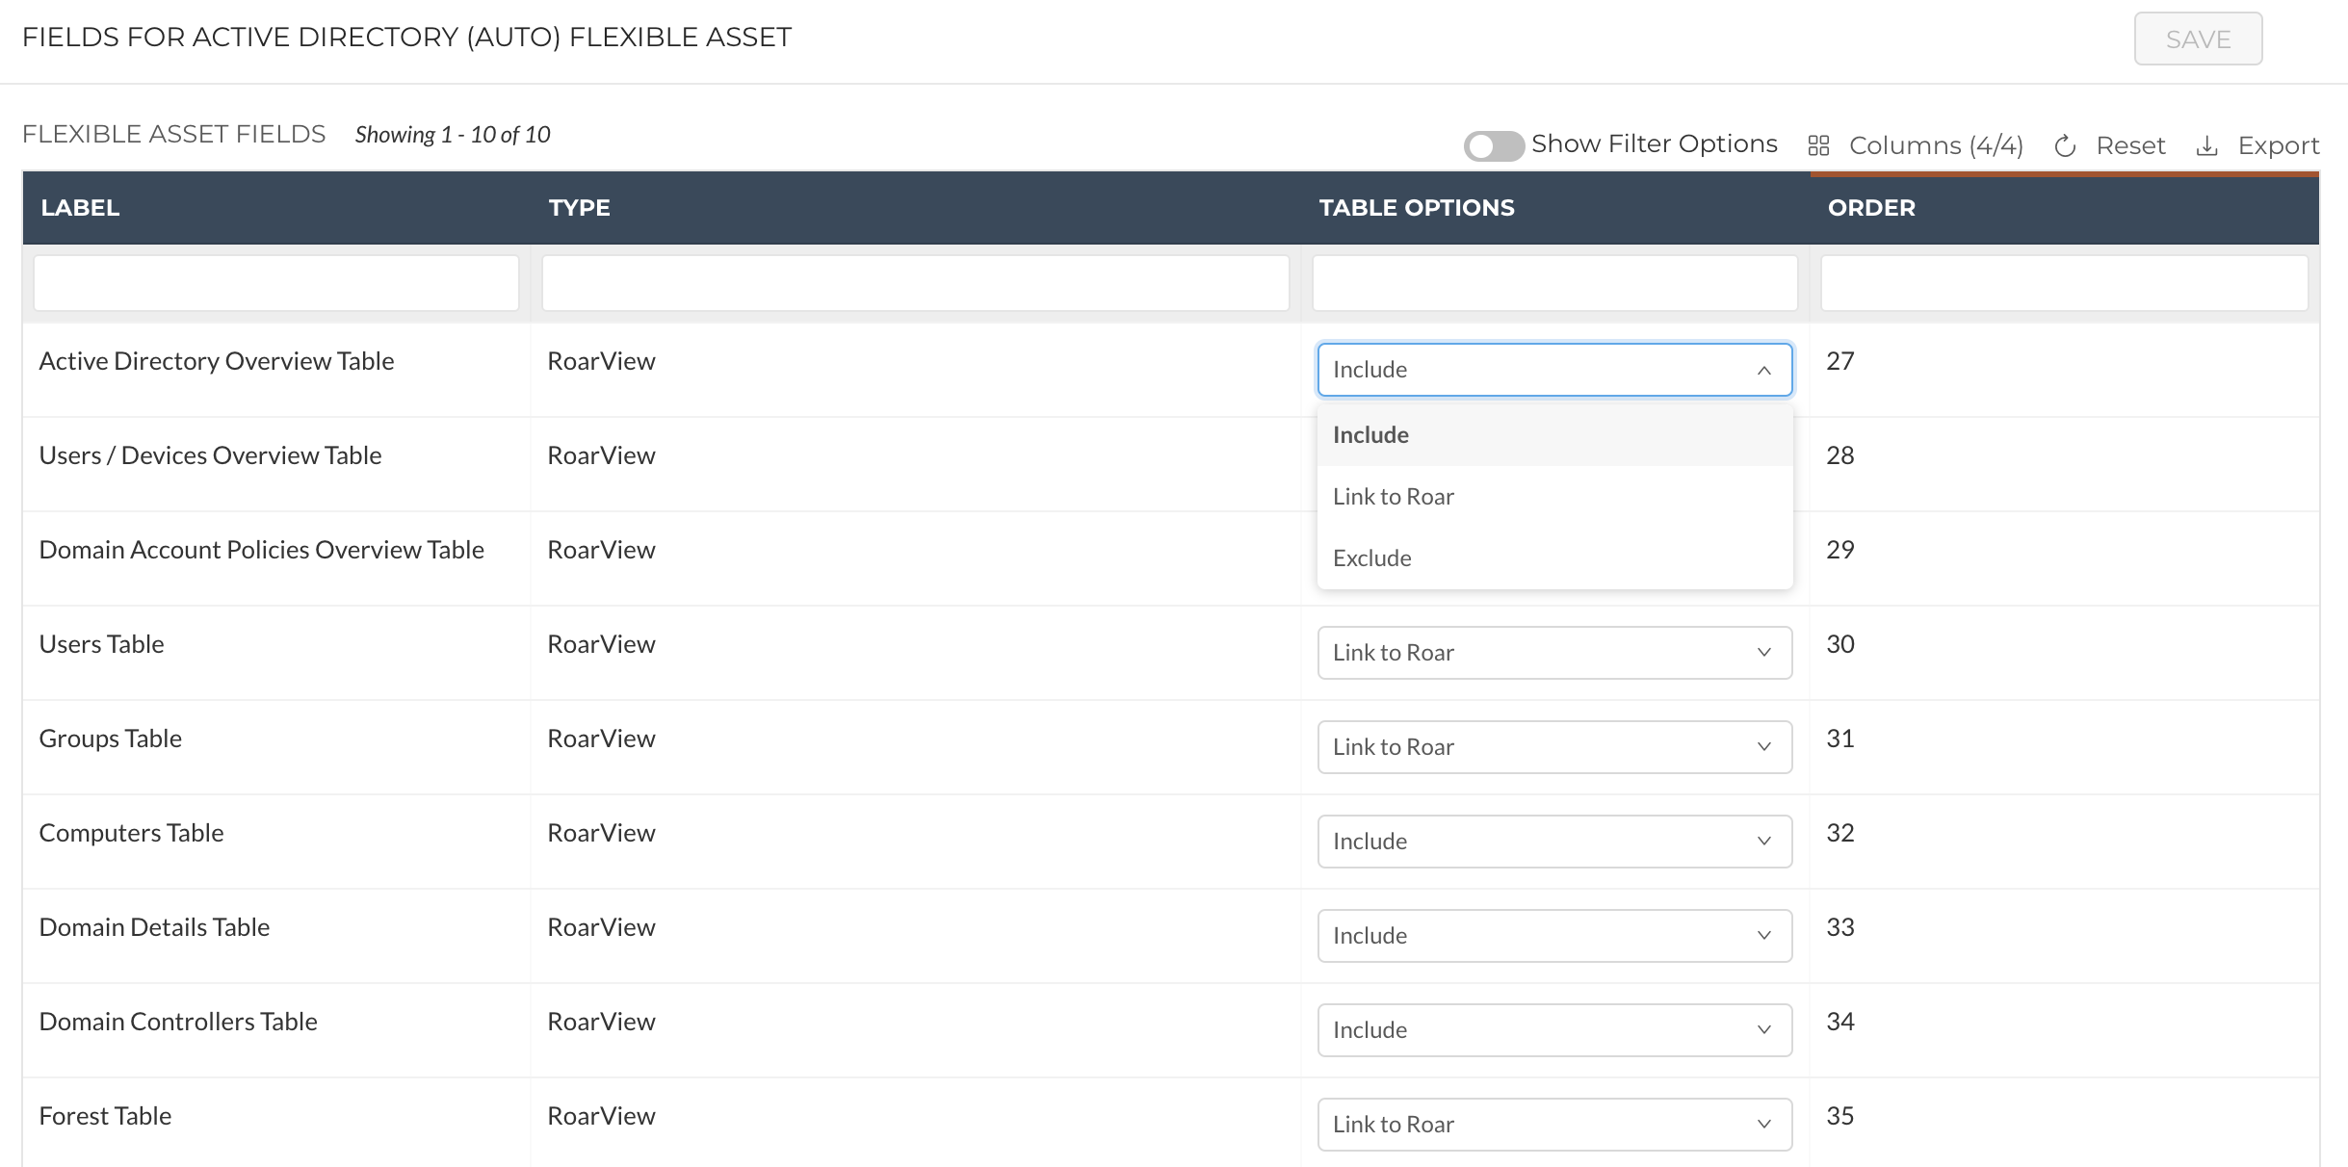
Task: Click the Table Options filter input
Action: coord(1554,283)
